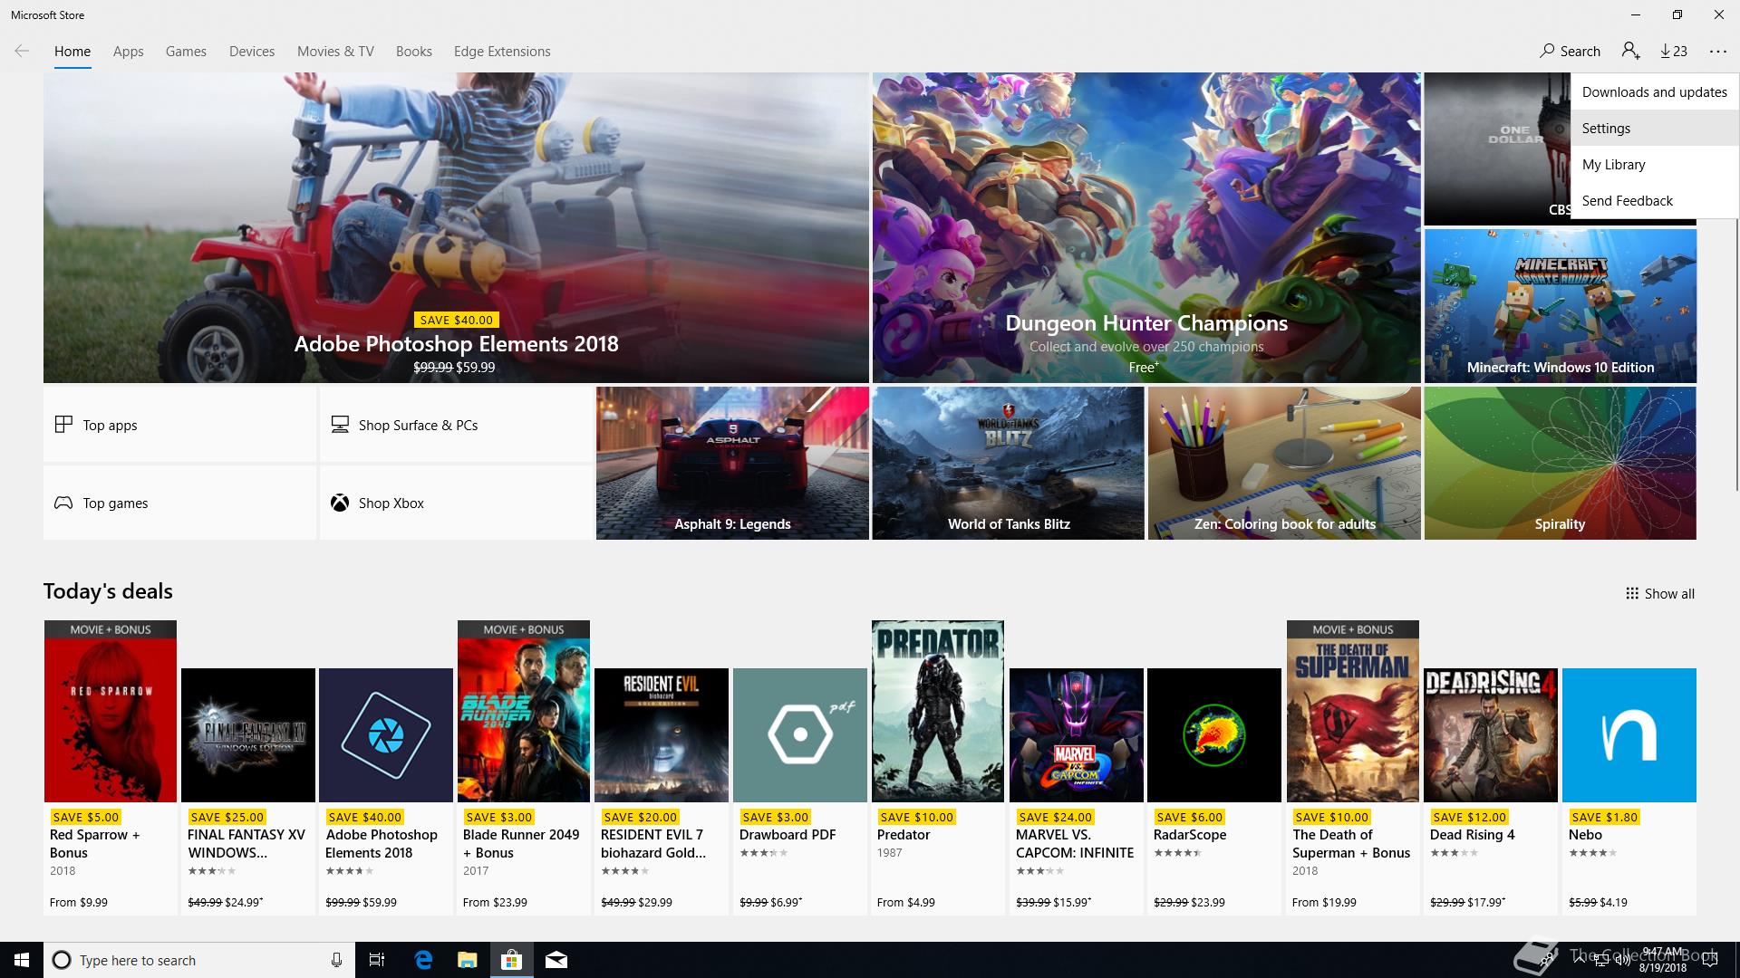
Task: Open RESIDENT EVIL 7 biohazard Gold deal
Action: (662, 791)
